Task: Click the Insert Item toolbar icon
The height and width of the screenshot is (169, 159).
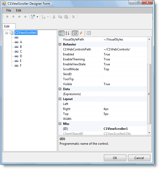Action: click(43, 17)
